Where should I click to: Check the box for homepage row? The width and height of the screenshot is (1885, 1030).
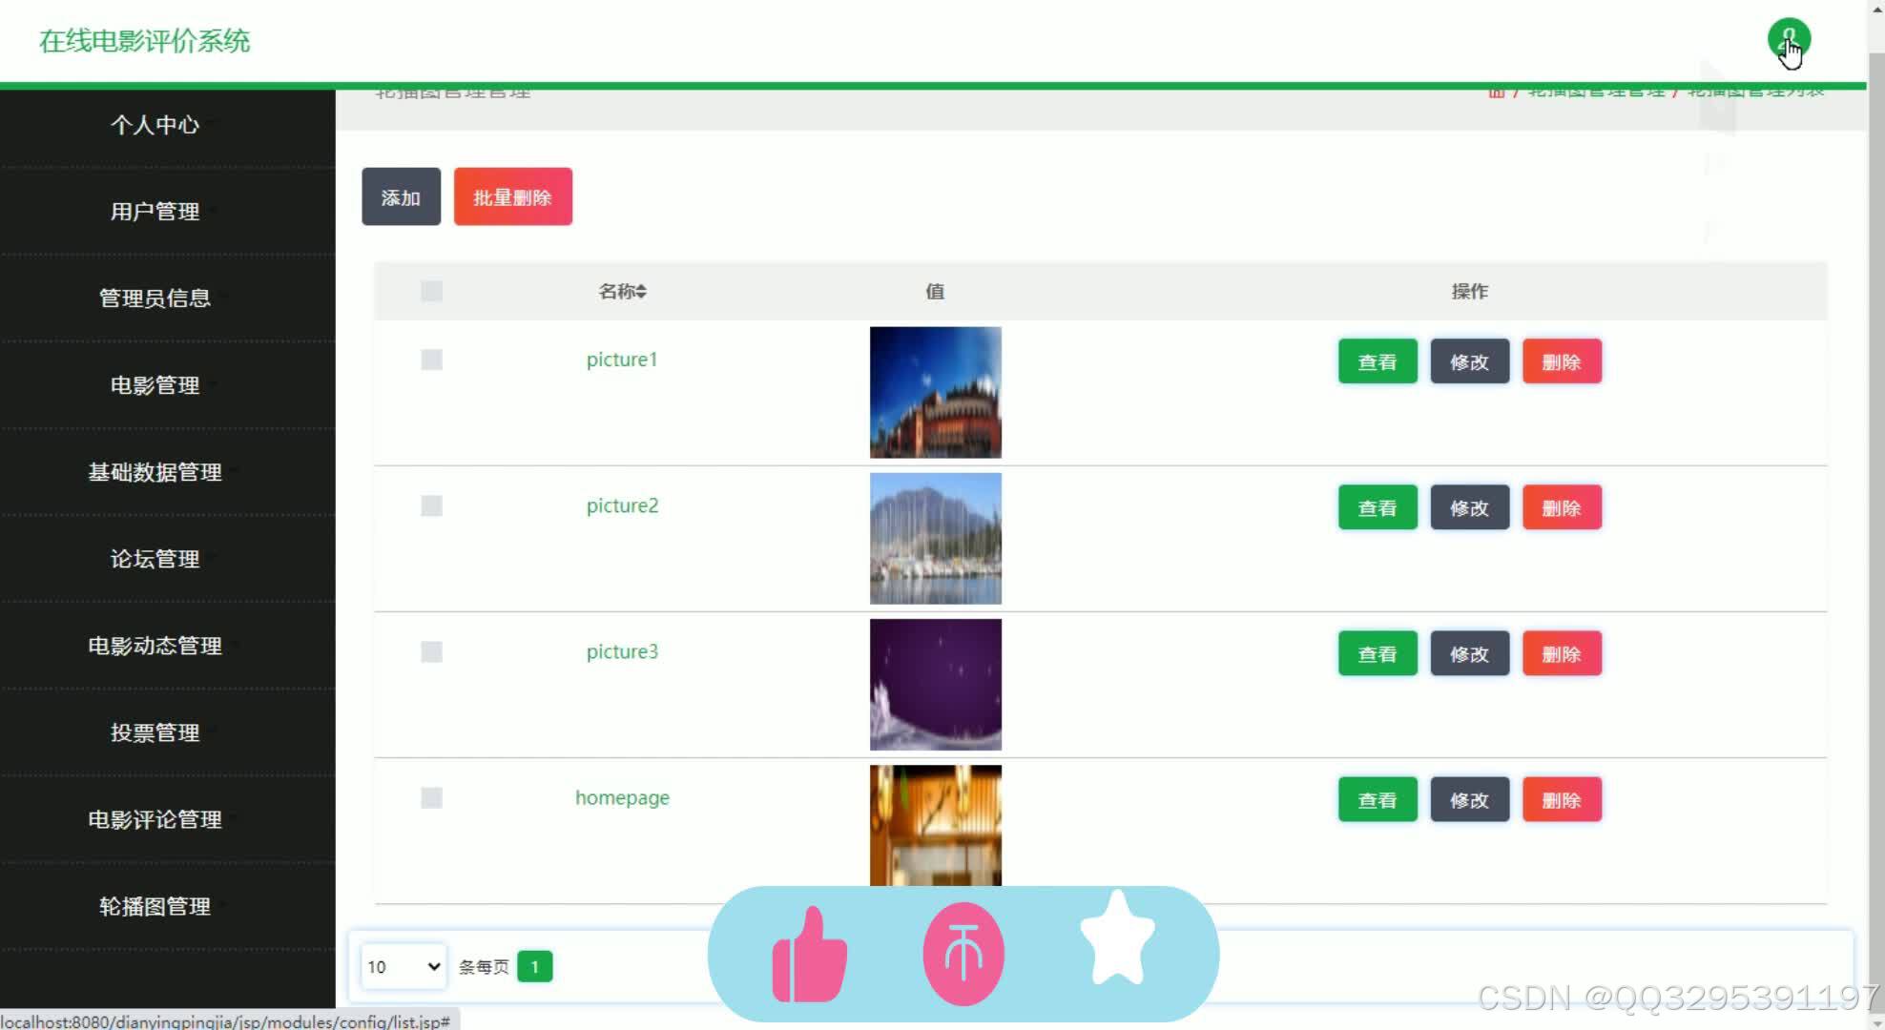click(x=431, y=797)
